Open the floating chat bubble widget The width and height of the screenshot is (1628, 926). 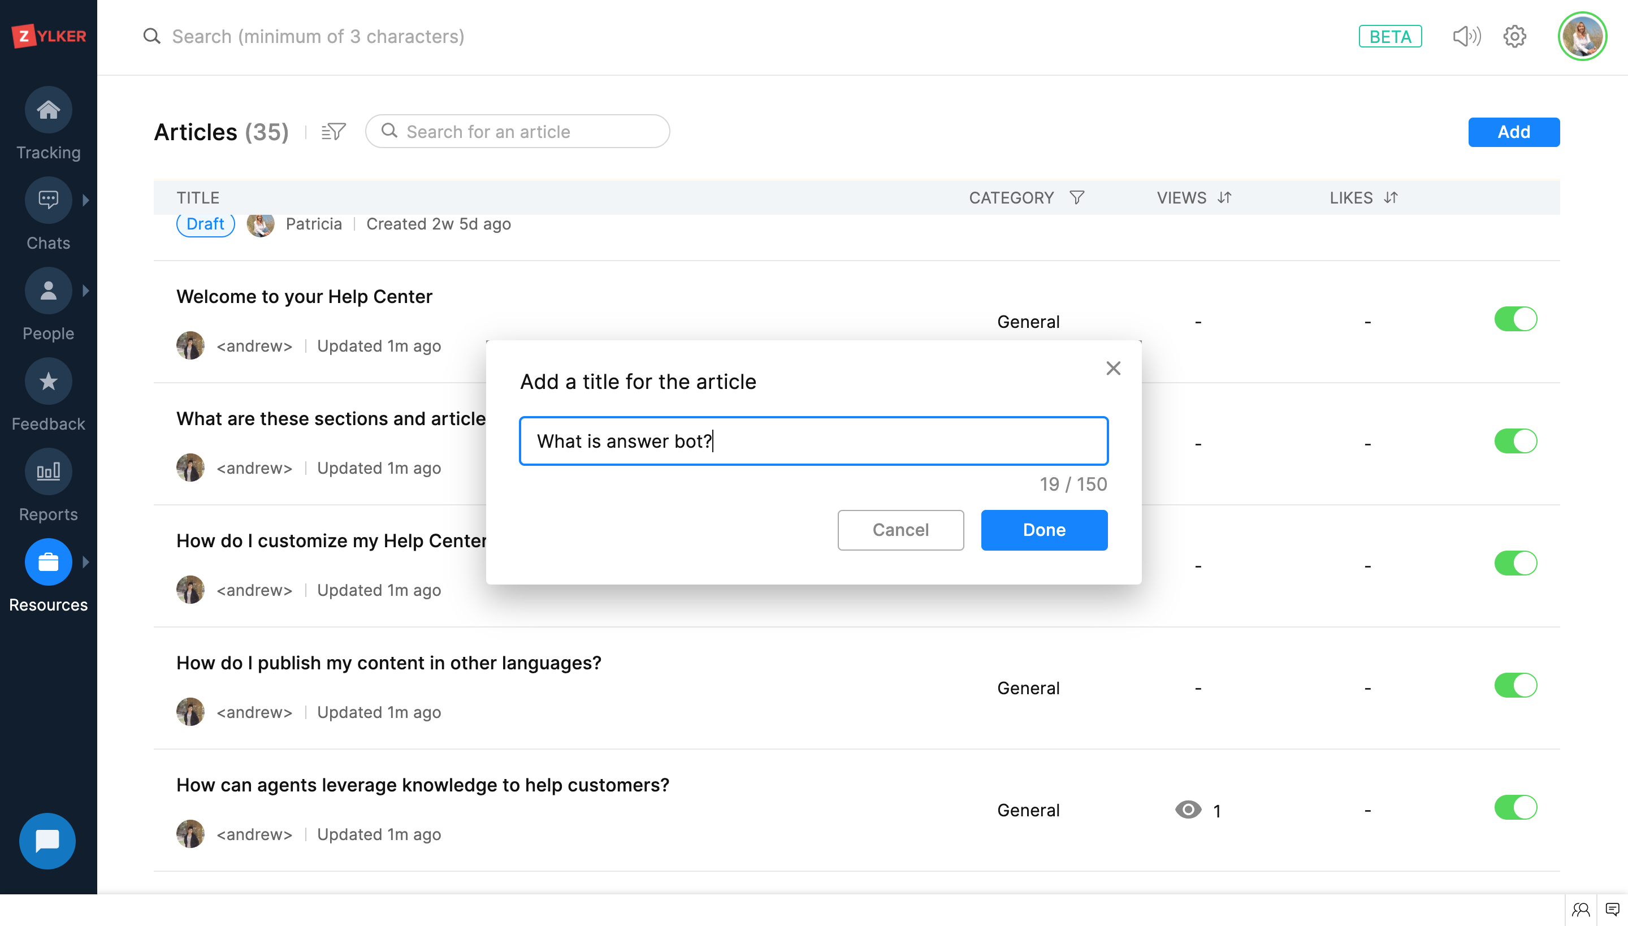[47, 841]
